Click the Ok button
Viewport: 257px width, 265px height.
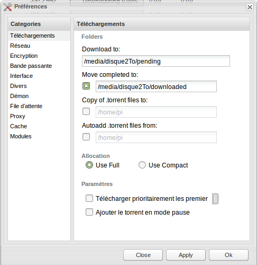tap(228, 255)
